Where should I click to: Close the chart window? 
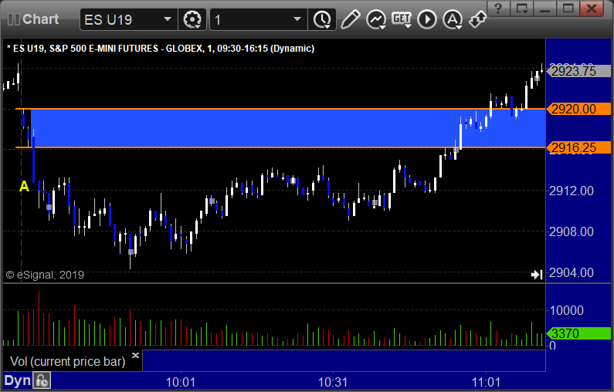(592, 8)
